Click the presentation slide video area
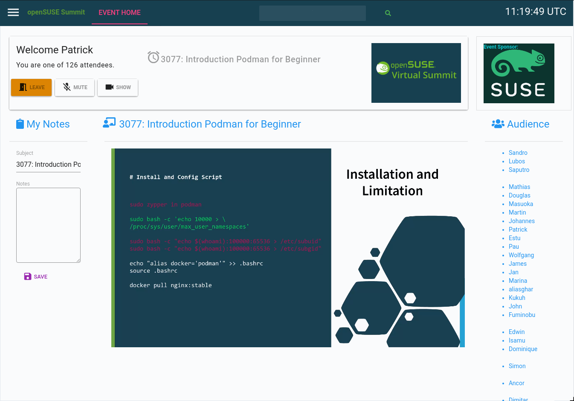The image size is (574, 401). pyautogui.click(x=288, y=248)
